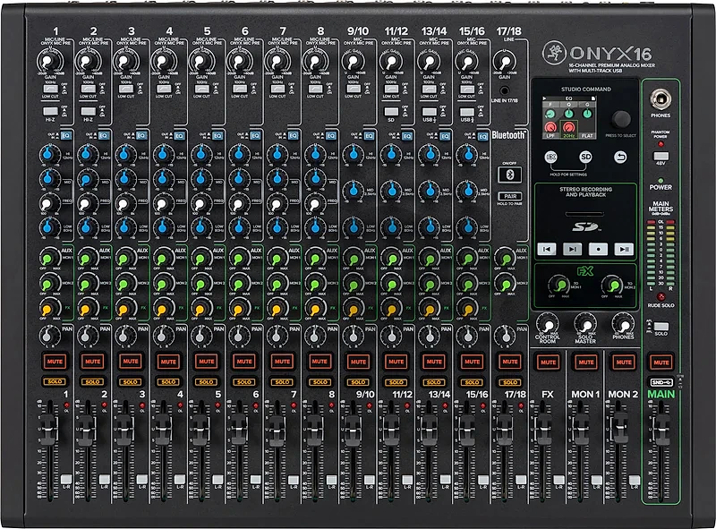The image size is (716, 529).
Task: Toggle the L-R assign button on MON 1
Action: (597, 479)
